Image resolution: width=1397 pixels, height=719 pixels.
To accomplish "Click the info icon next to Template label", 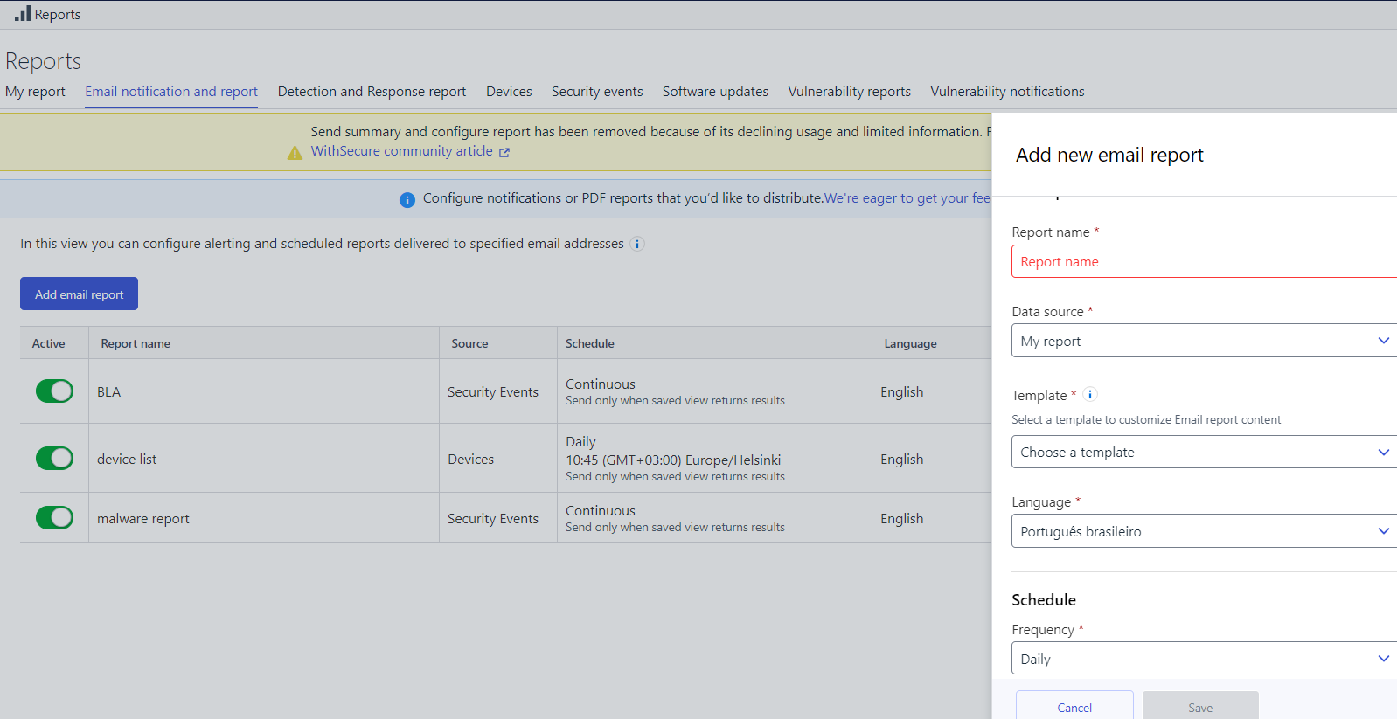I will (x=1090, y=394).
